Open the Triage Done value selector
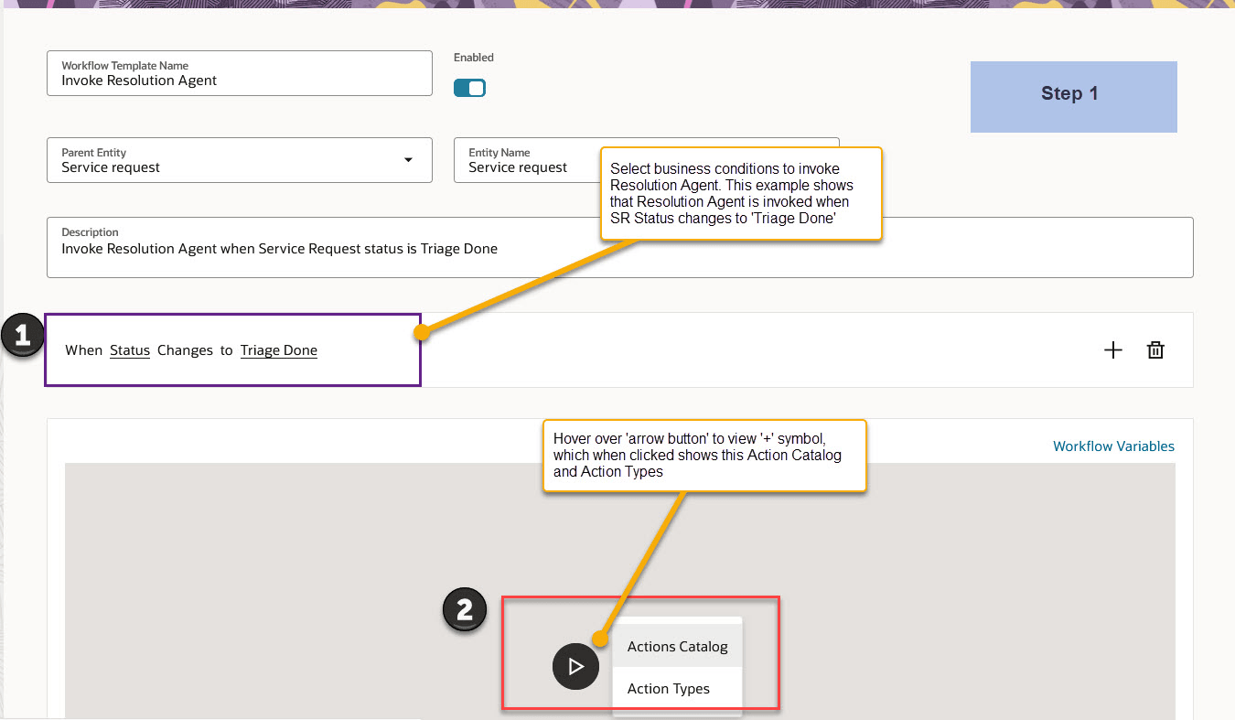 click(x=278, y=350)
